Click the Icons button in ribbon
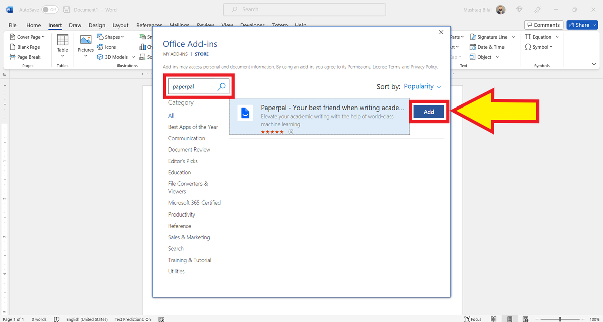 (x=106, y=47)
